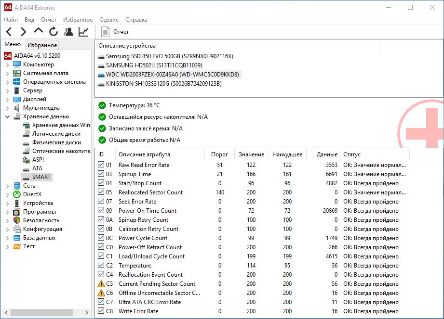
Task: Sort by the Значение column header
Action: click(x=251, y=154)
